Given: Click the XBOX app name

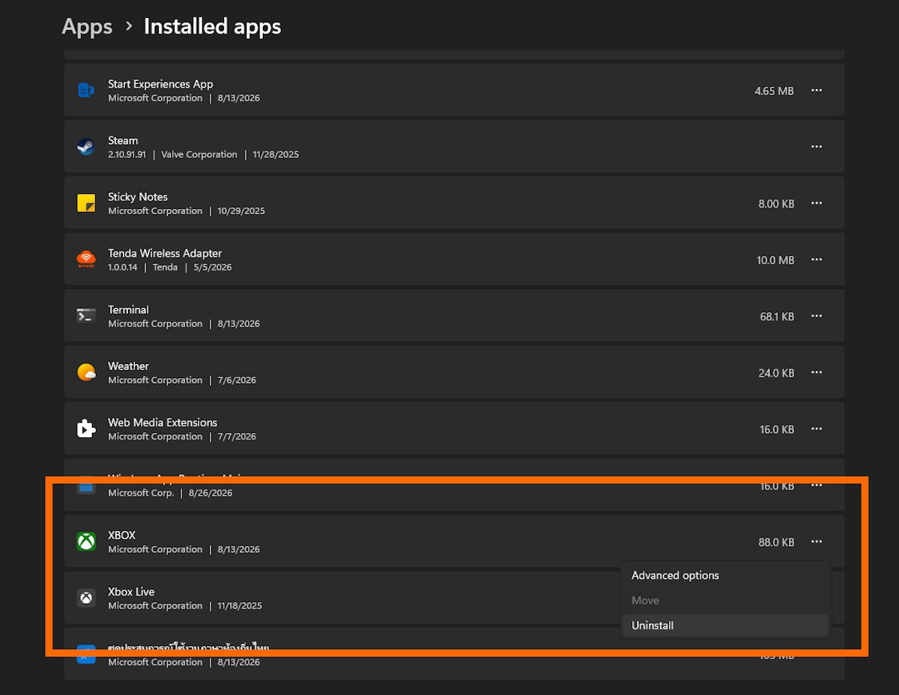Looking at the screenshot, I should [121, 535].
